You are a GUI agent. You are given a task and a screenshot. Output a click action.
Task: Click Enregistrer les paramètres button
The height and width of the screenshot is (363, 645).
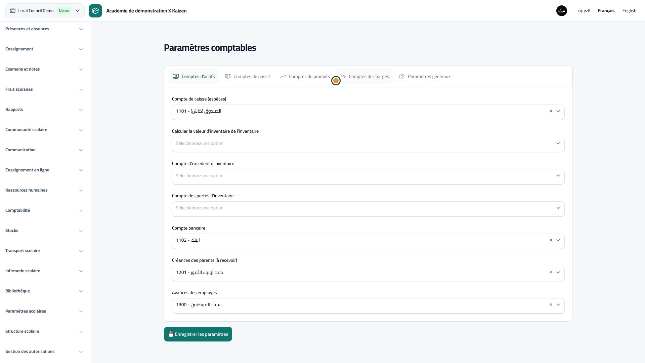coord(198,334)
